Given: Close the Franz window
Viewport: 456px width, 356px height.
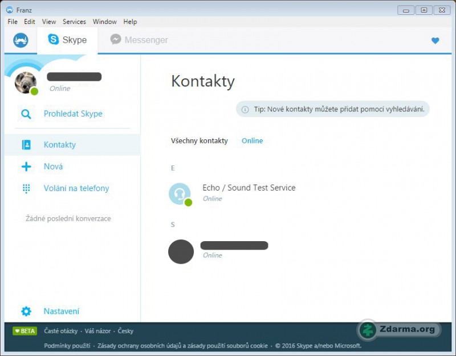Looking at the screenshot, I should 442,10.
